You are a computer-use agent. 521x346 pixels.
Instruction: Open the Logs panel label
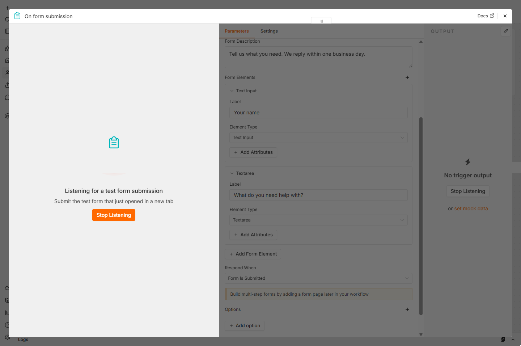click(23, 339)
